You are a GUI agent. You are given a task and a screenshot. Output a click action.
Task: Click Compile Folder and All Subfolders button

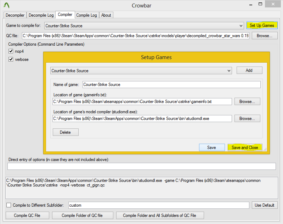click(x=160, y=216)
